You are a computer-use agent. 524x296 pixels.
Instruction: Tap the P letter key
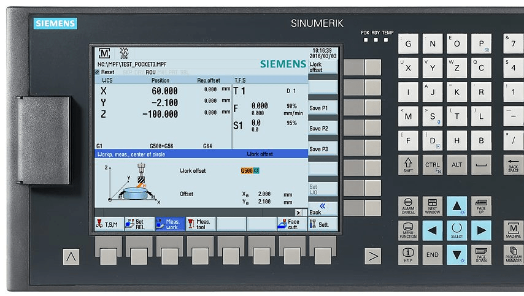[x=481, y=44]
